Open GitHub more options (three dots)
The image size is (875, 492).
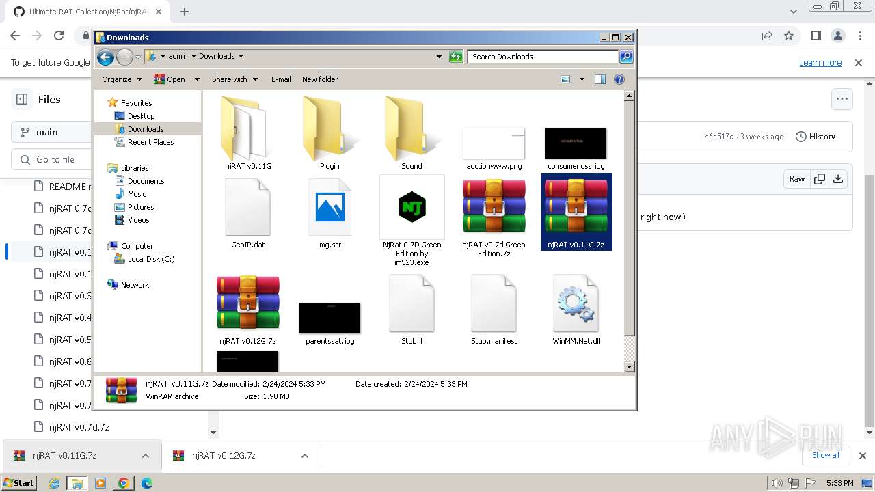(842, 99)
